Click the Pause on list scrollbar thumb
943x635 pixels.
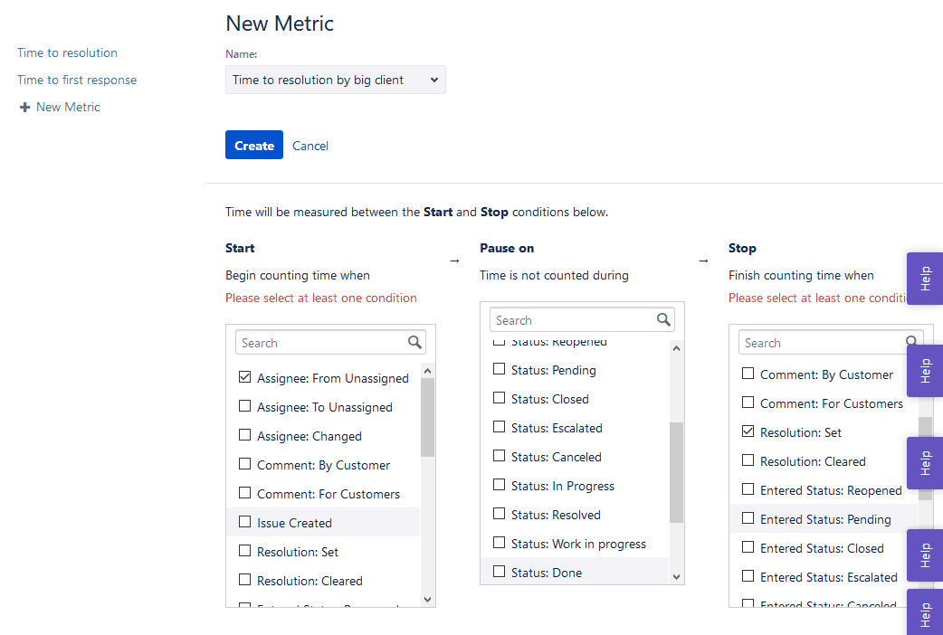676,472
